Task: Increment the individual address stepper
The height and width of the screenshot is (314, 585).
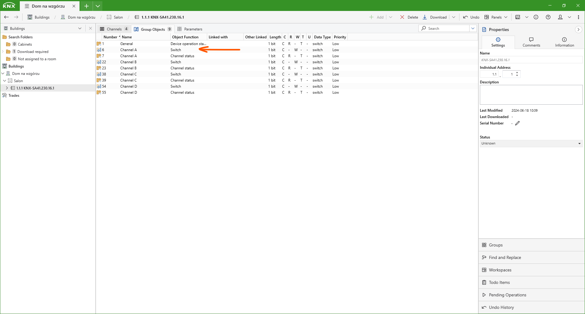Action: coord(517,73)
